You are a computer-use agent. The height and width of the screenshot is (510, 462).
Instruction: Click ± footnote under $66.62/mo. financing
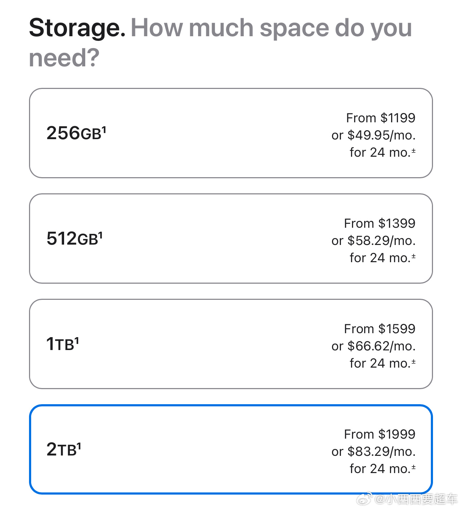click(414, 362)
